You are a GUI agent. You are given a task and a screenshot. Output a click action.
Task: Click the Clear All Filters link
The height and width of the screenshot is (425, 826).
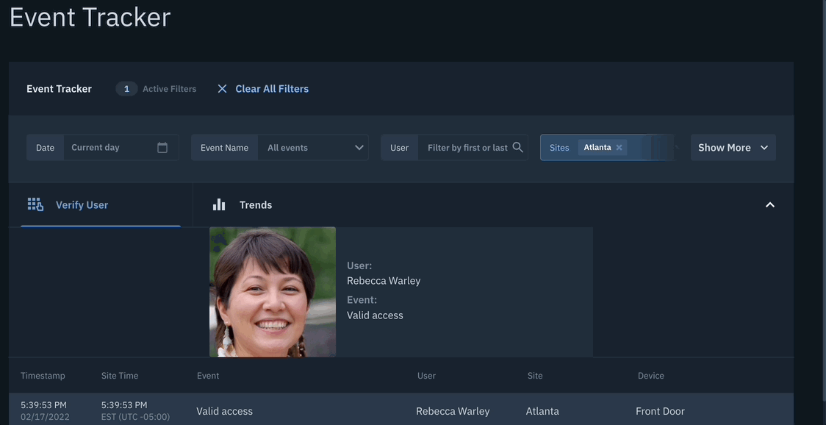pyautogui.click(x=272, y=89)
